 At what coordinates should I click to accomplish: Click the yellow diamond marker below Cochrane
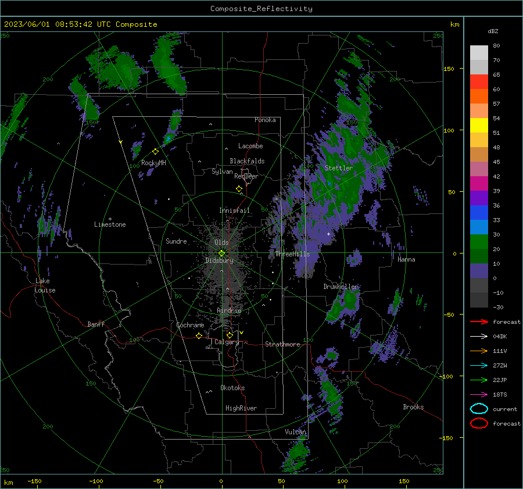pyautogui.click(x=199, y=335)
